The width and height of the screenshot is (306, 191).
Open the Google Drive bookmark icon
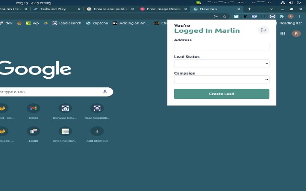pyautogui.click(x=46, y=23)
